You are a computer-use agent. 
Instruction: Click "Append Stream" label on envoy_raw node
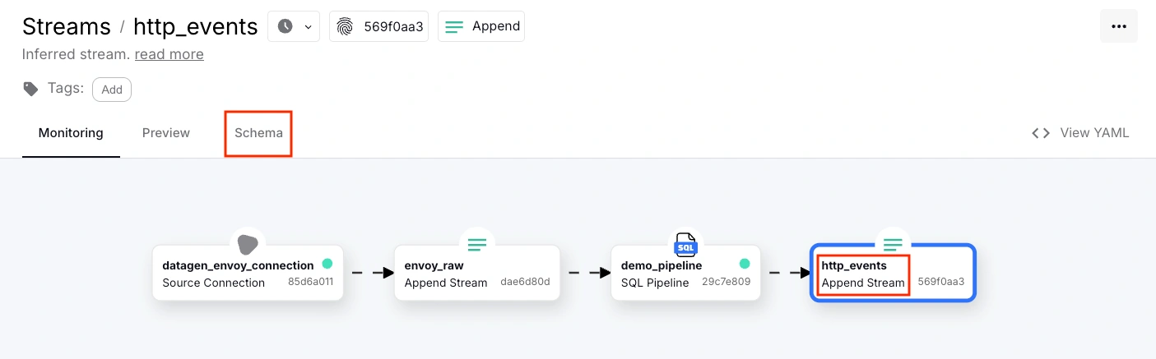tap(446, 283)
